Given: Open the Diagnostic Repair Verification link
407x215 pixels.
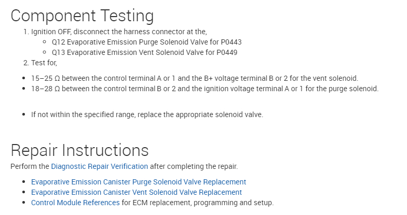Looking at the screenshot, I should (99, 166).
